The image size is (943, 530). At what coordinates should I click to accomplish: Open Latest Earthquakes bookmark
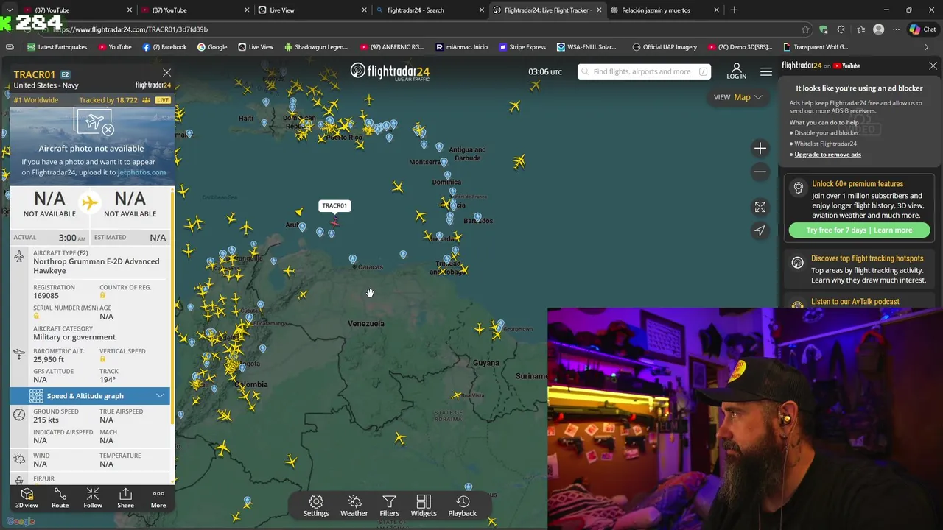coord(57,47)
